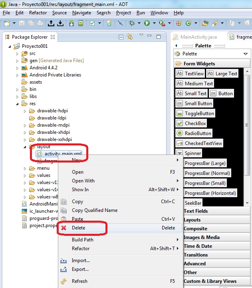Screen dimensions: 252x288
Task: Collapse the res folder
Action: [17, 104]
